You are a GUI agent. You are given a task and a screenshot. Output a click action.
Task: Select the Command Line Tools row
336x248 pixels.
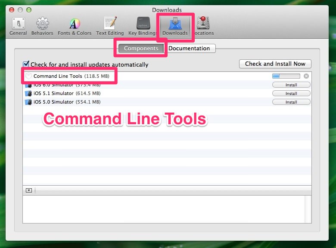pyautogui.click(x=167, y=76)
